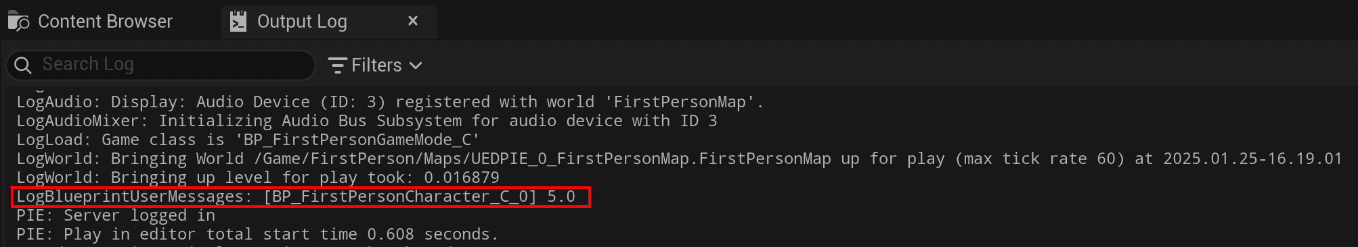
Task: Open the Filters dropdown
Action: [x=376, y=65]
